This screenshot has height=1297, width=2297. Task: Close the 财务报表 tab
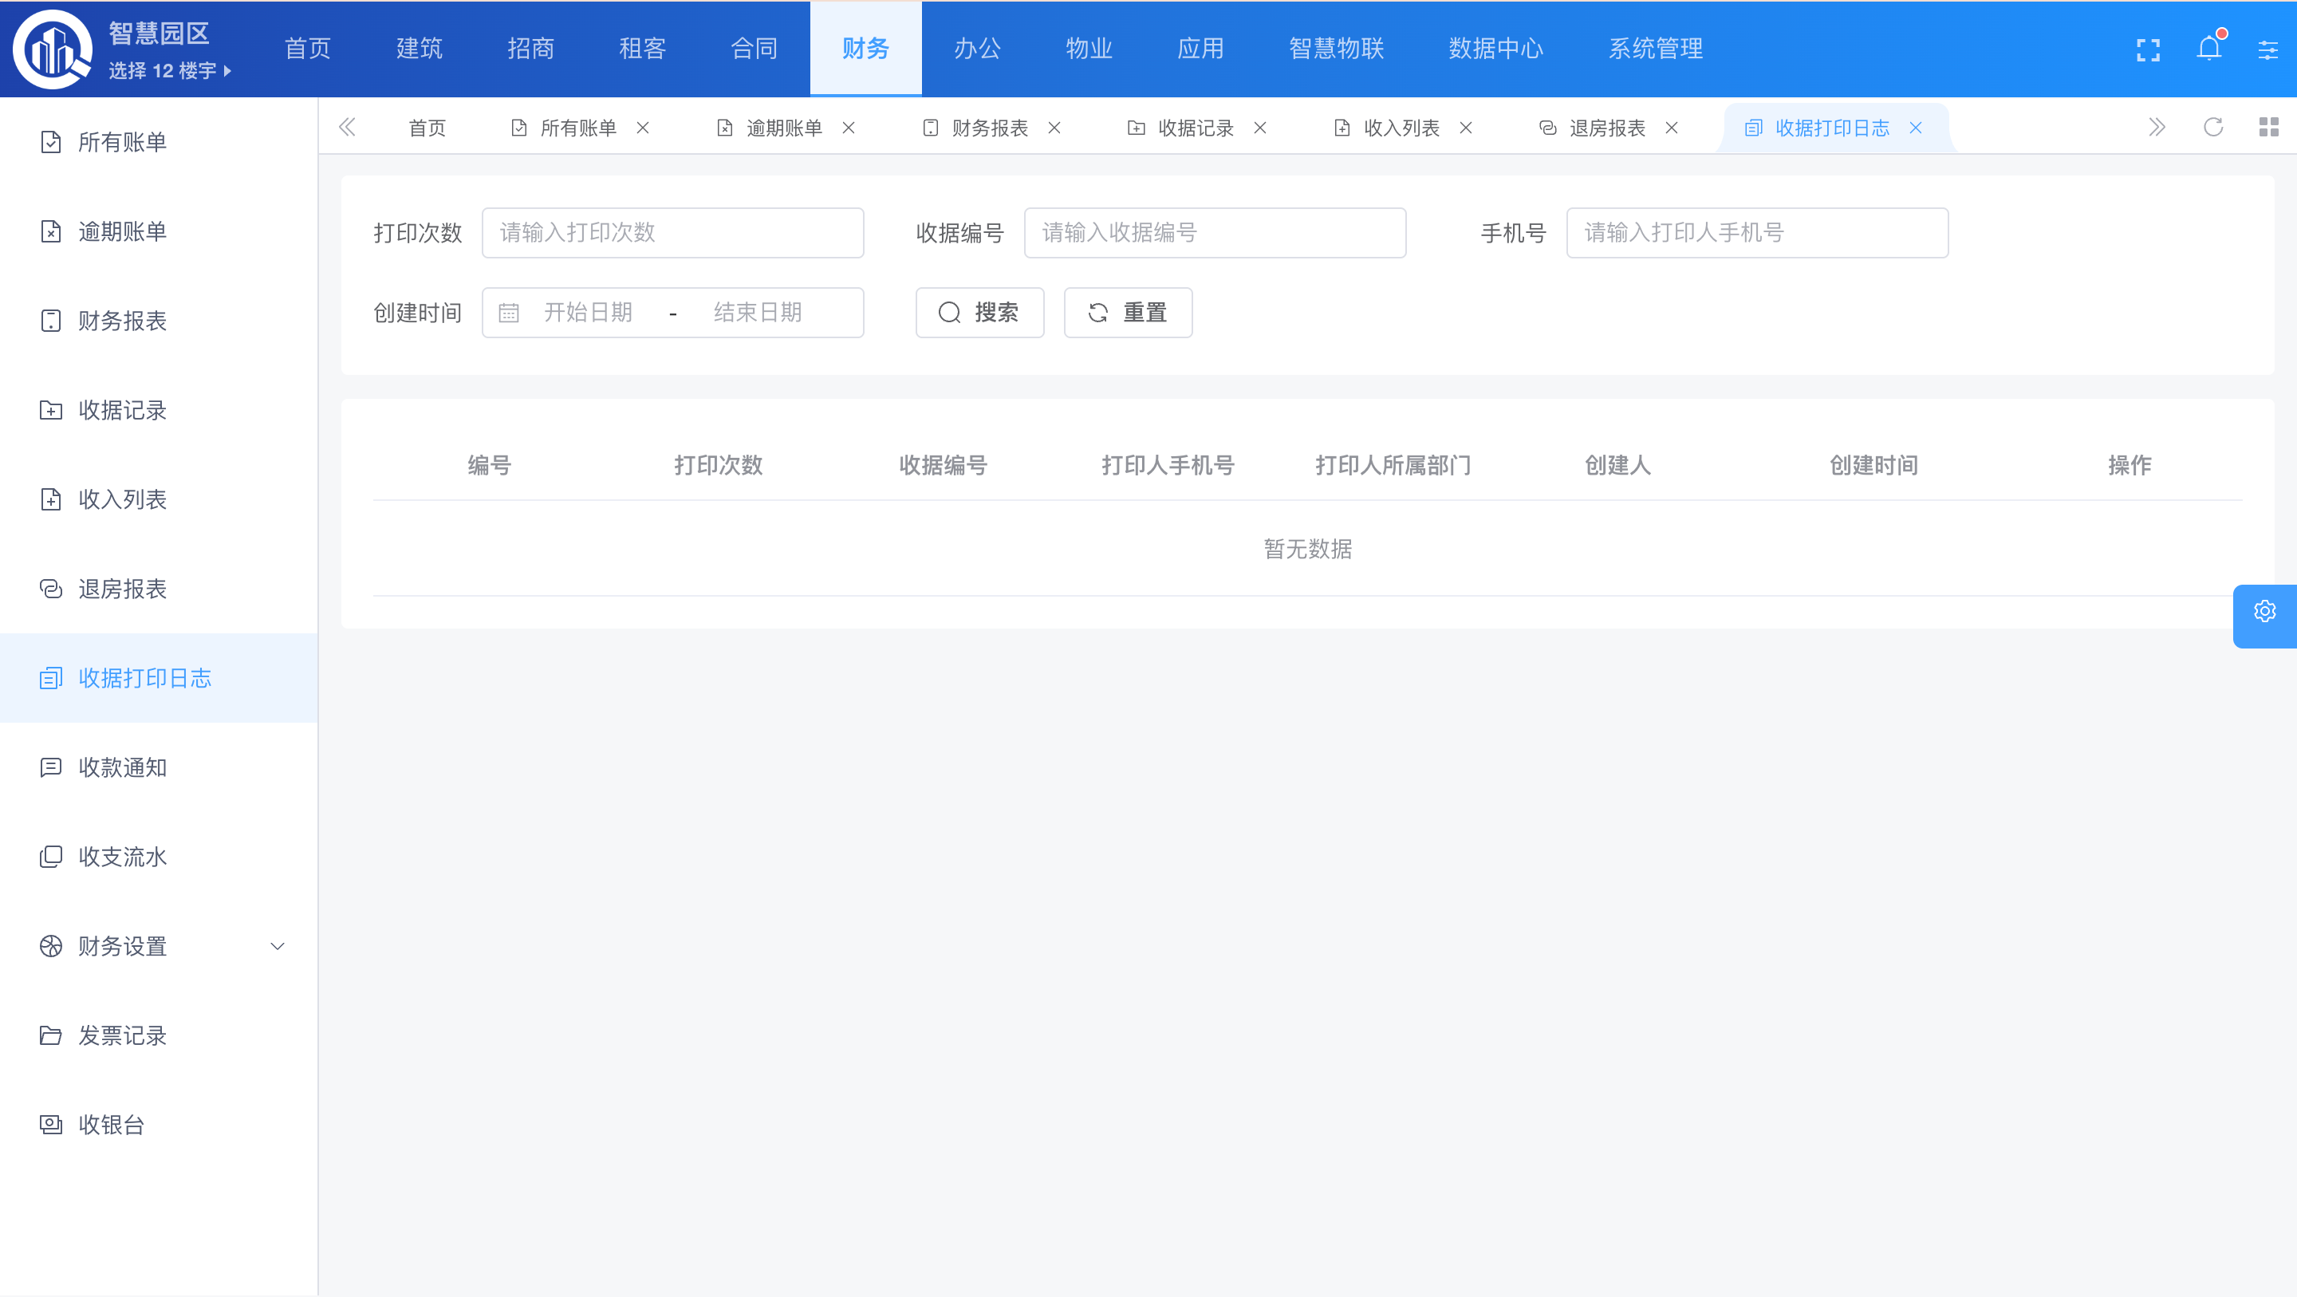(x=1054, y=128)
